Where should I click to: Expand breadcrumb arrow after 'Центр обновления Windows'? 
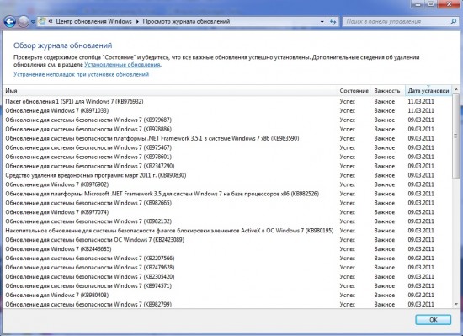click(x=137, y=22)
